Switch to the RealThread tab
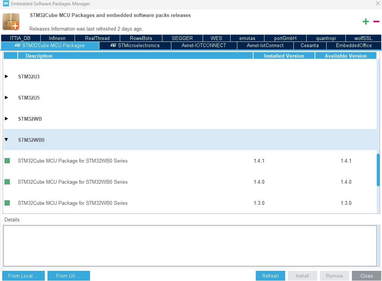The height and width of the screenshot is (281, 382). pyautogui.click(x=97, y=38)
